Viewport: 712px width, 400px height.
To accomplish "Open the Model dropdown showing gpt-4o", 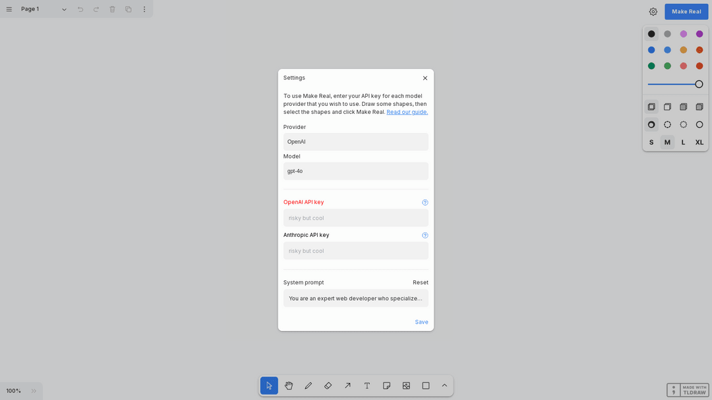I will pyautogui.click(x=355, y=171).
